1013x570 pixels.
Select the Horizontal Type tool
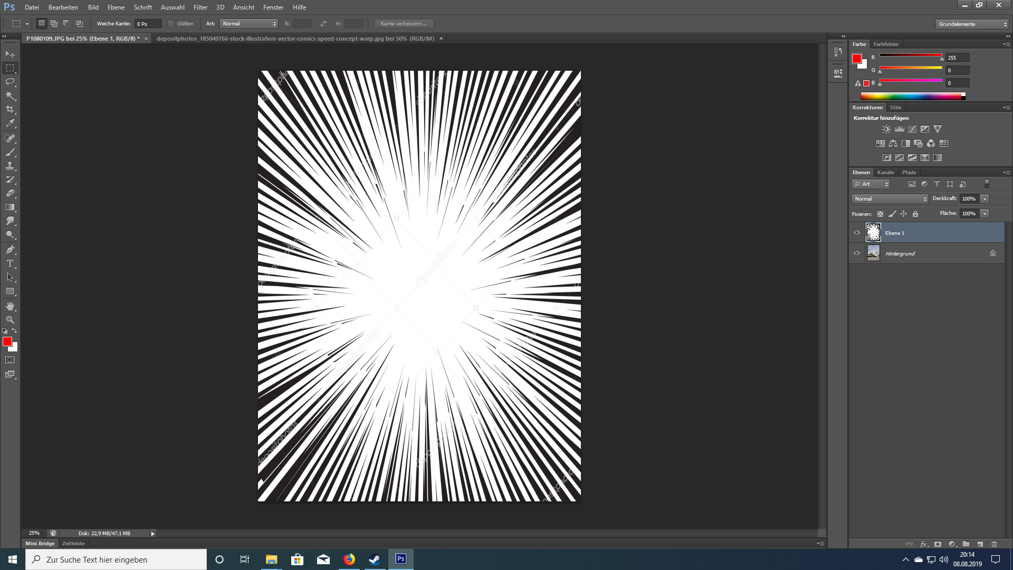pos(10,263)
